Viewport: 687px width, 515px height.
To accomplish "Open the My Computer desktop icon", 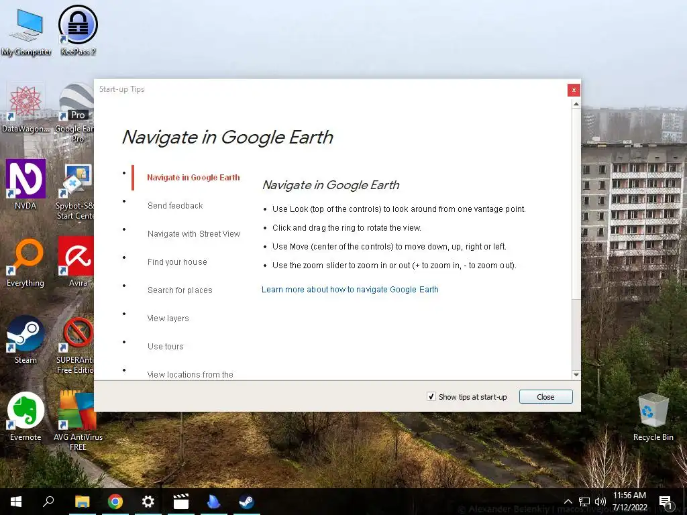I will [x=25, y=32].
